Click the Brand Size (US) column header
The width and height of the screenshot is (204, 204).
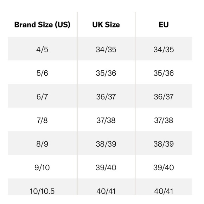coord(42,25)
